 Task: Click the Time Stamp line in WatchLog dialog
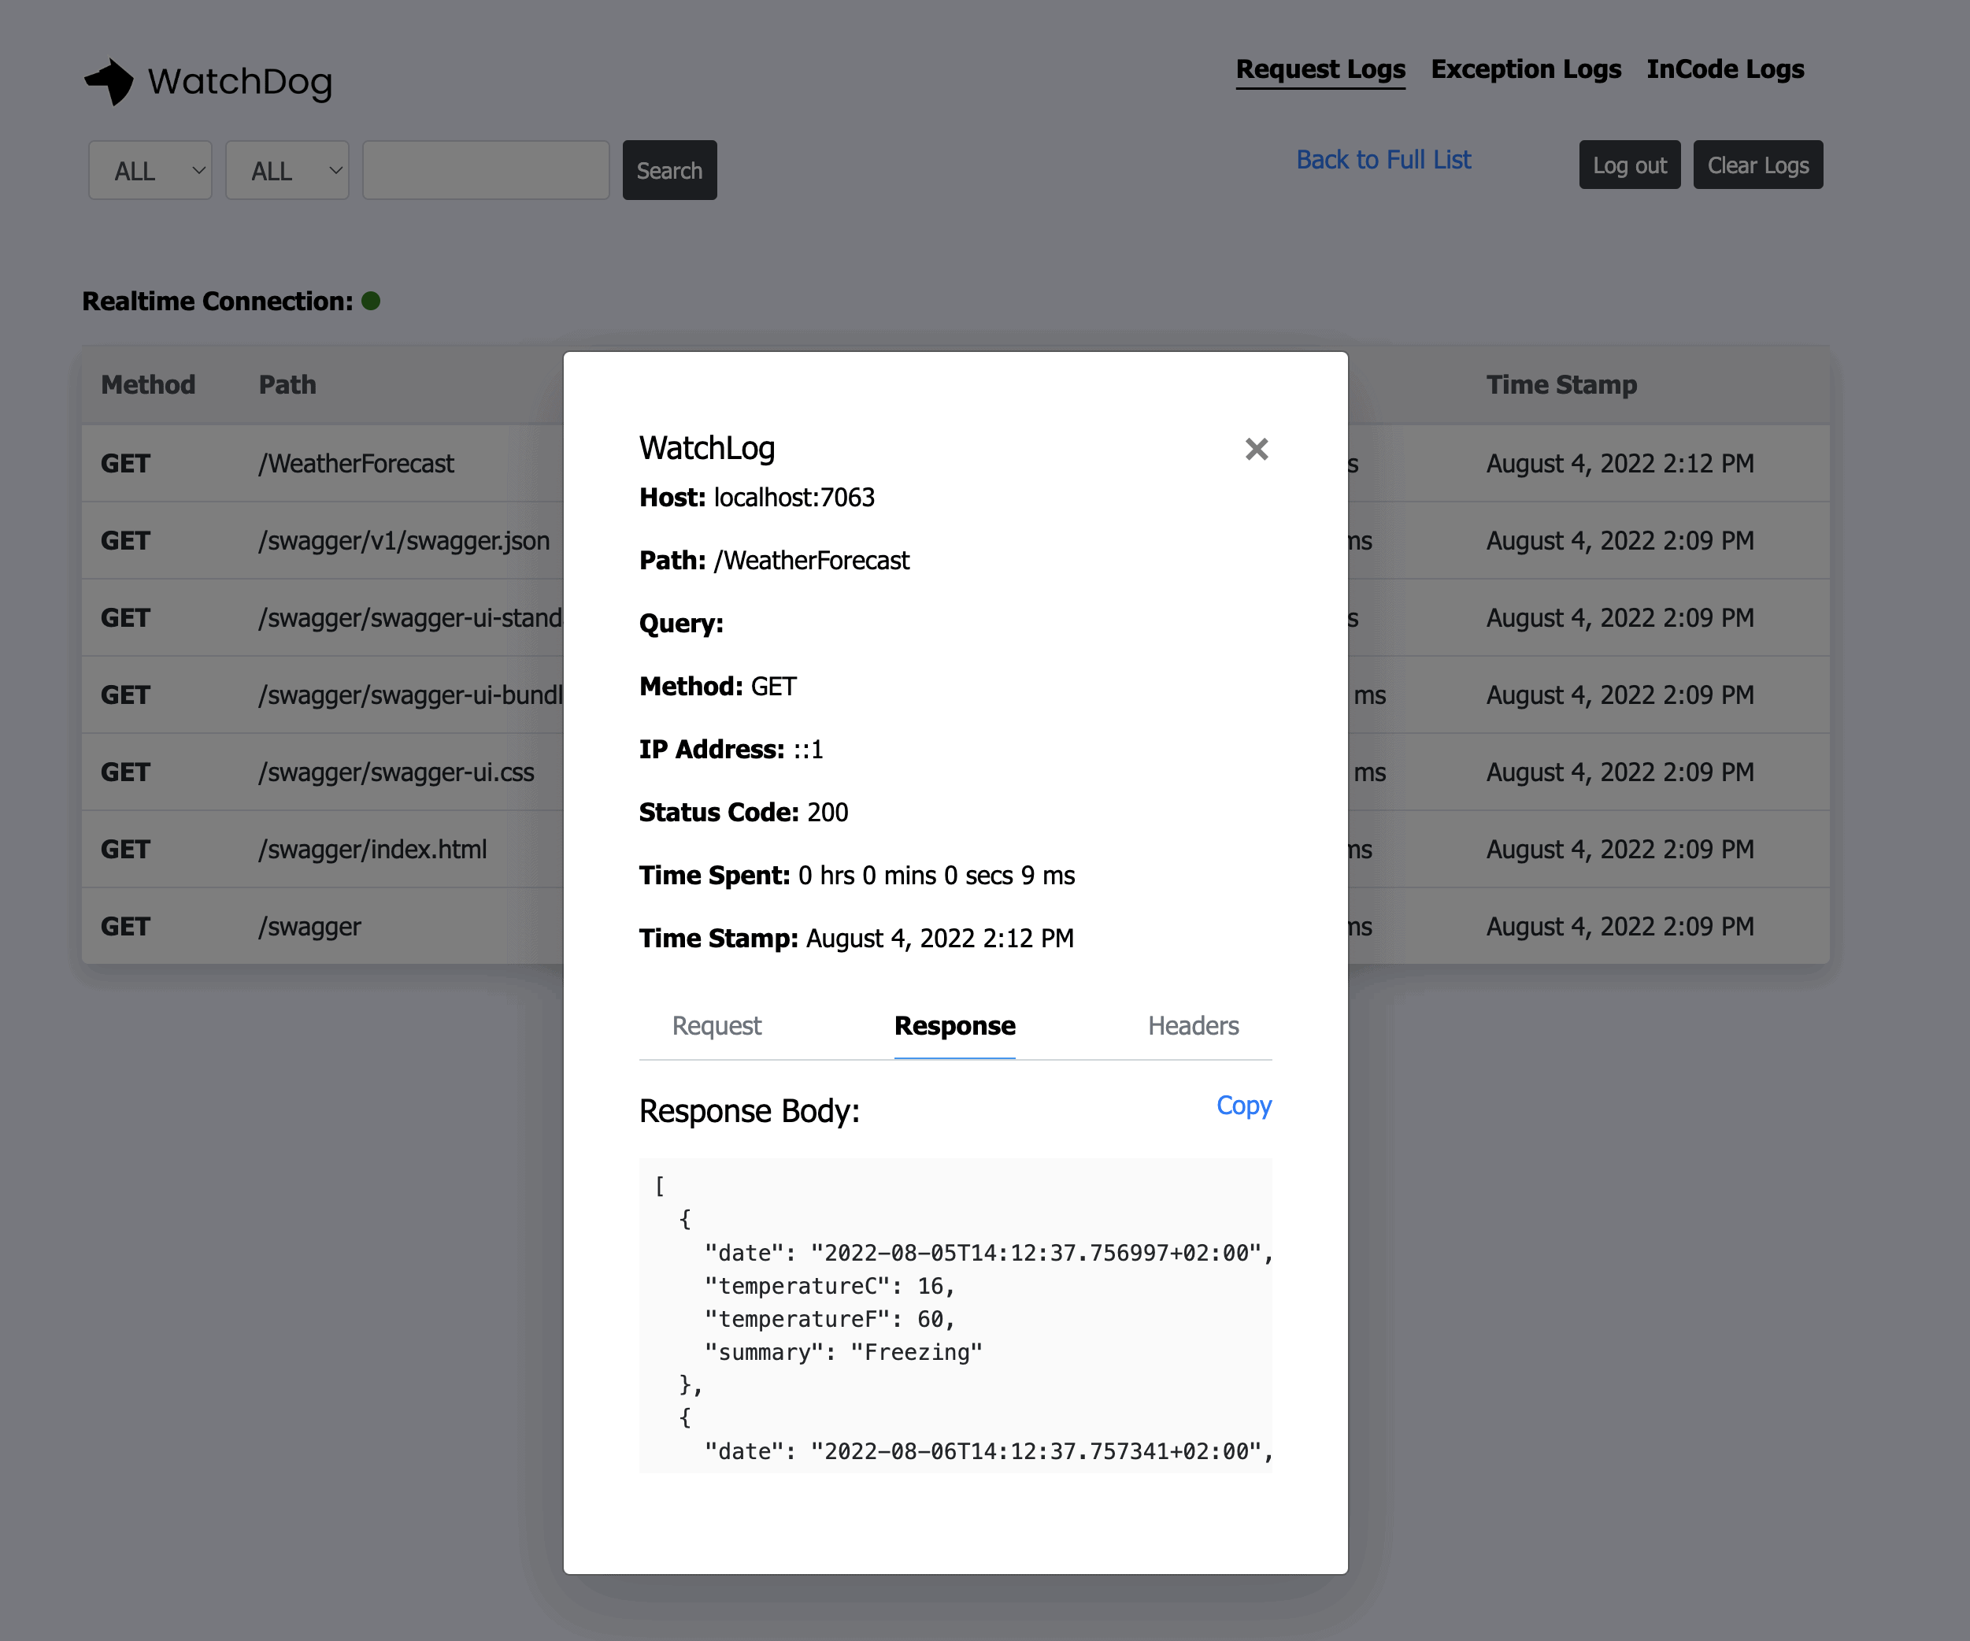click(x=857, y=939)
